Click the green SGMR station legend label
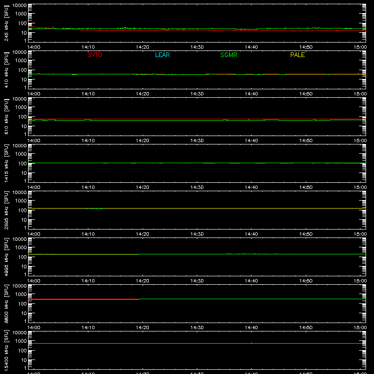 click(229, 55)
